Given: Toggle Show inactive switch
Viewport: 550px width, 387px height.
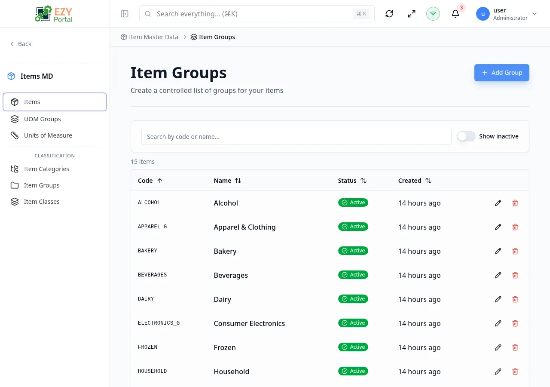Looking at the screenshot, I should click(466, 136).
